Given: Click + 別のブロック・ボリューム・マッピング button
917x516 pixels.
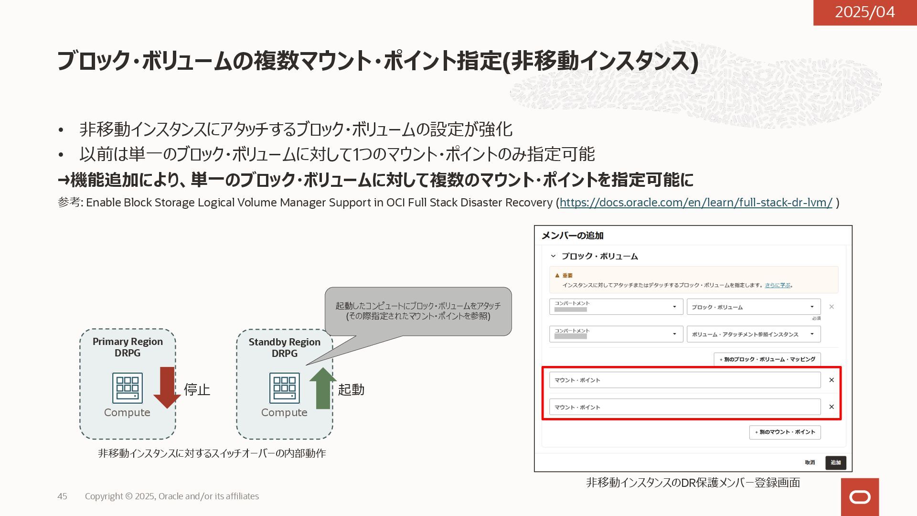Looking at the screenshot, I should pos(767,359).
